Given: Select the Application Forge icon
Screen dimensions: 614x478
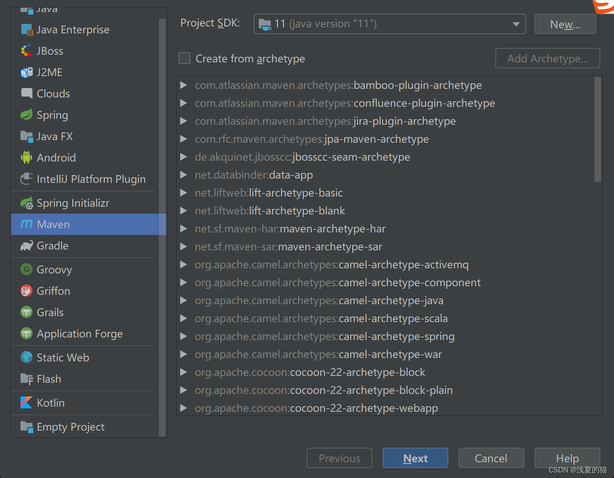Looking at the screenshot, I should coord(26,334).
